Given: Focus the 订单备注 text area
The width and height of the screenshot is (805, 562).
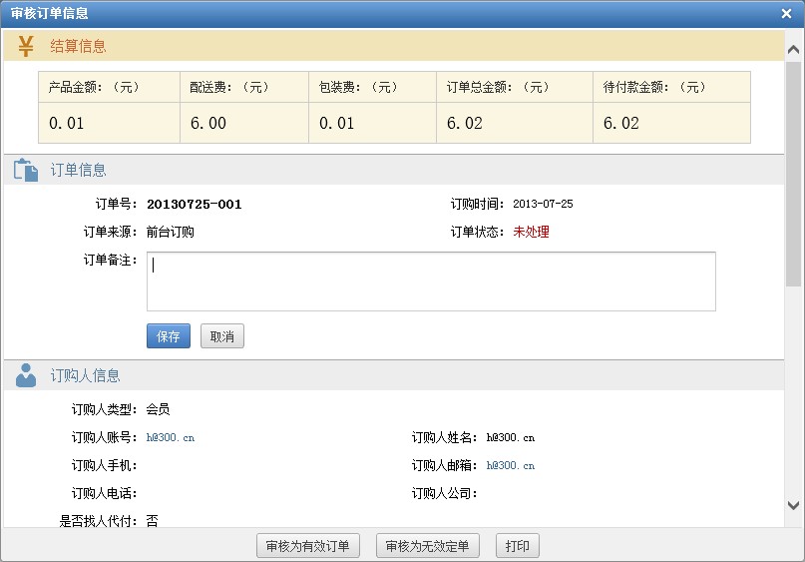Looking at the screenshot, I should click(431, 281).
